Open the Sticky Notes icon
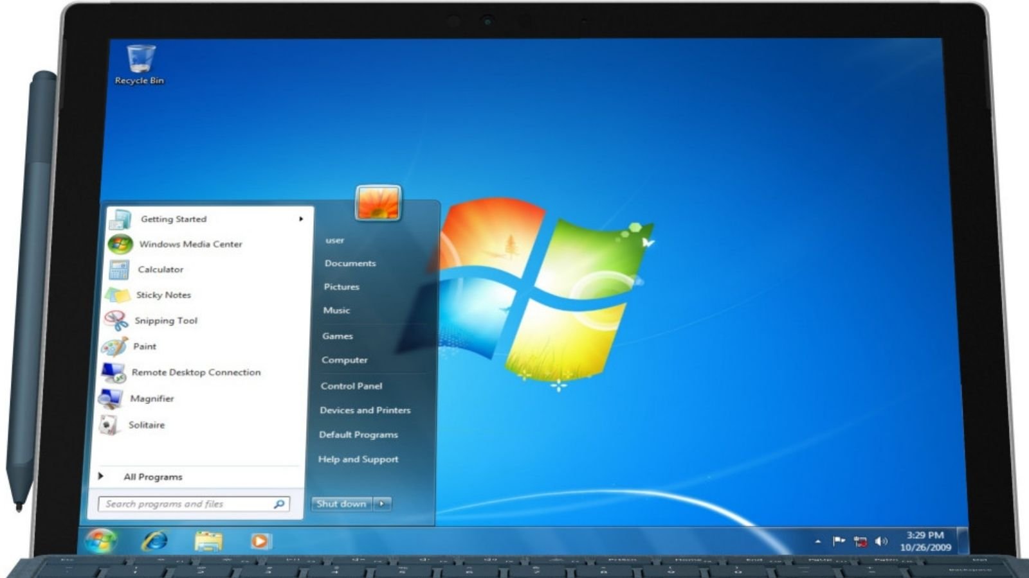The width and height of the screenshot is (1029, 578). (x=117, y=295)
